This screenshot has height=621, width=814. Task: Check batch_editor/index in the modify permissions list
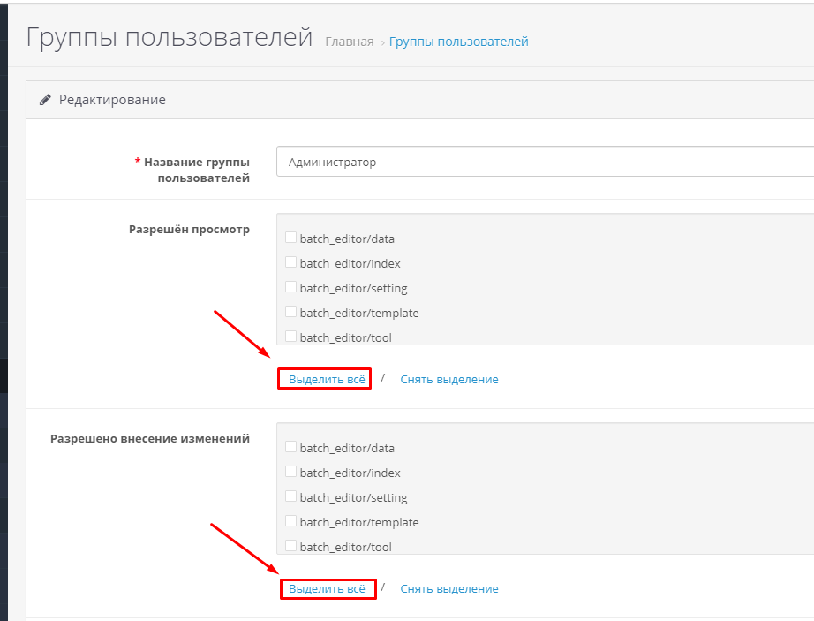click(x=290, y=472)
